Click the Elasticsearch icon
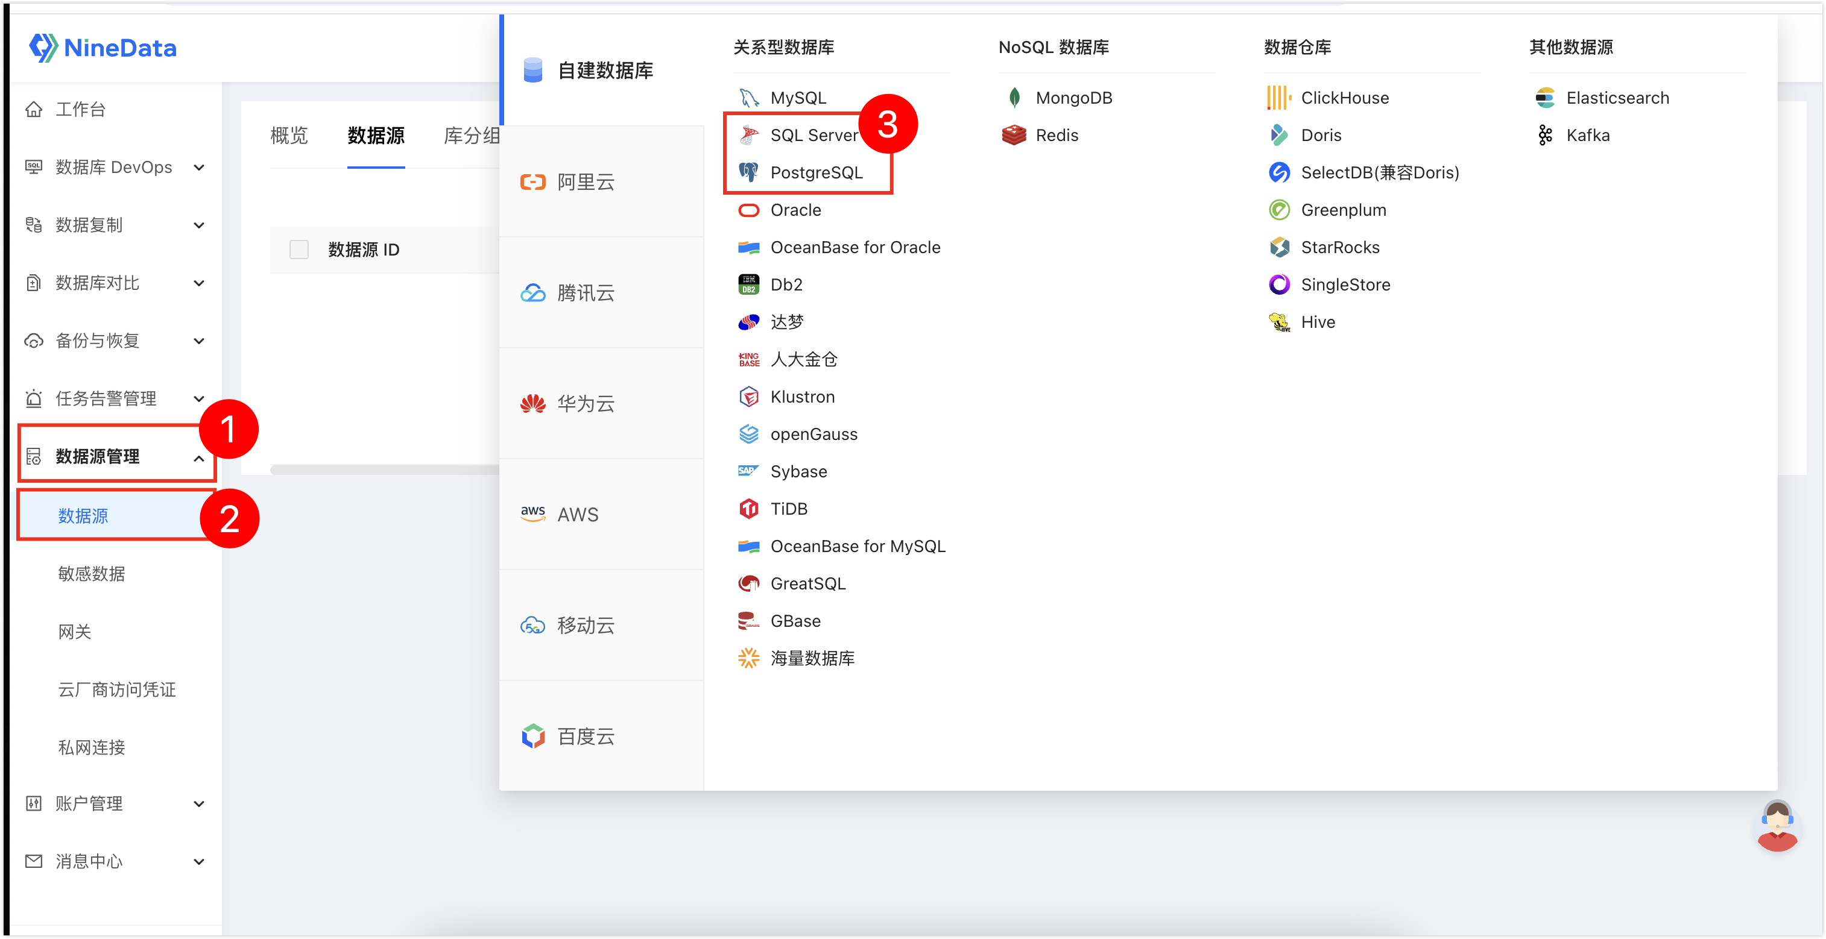1826x939 pixels. pos(1546,98)
